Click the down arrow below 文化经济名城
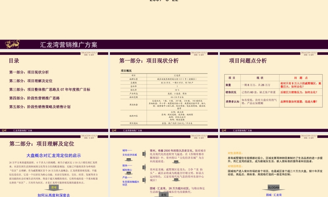The width and height of the screenshot is (328, 197). click(x=128, y=160)
